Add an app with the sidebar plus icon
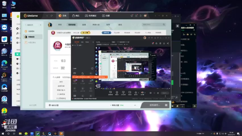242x136 pixels. 41,25
